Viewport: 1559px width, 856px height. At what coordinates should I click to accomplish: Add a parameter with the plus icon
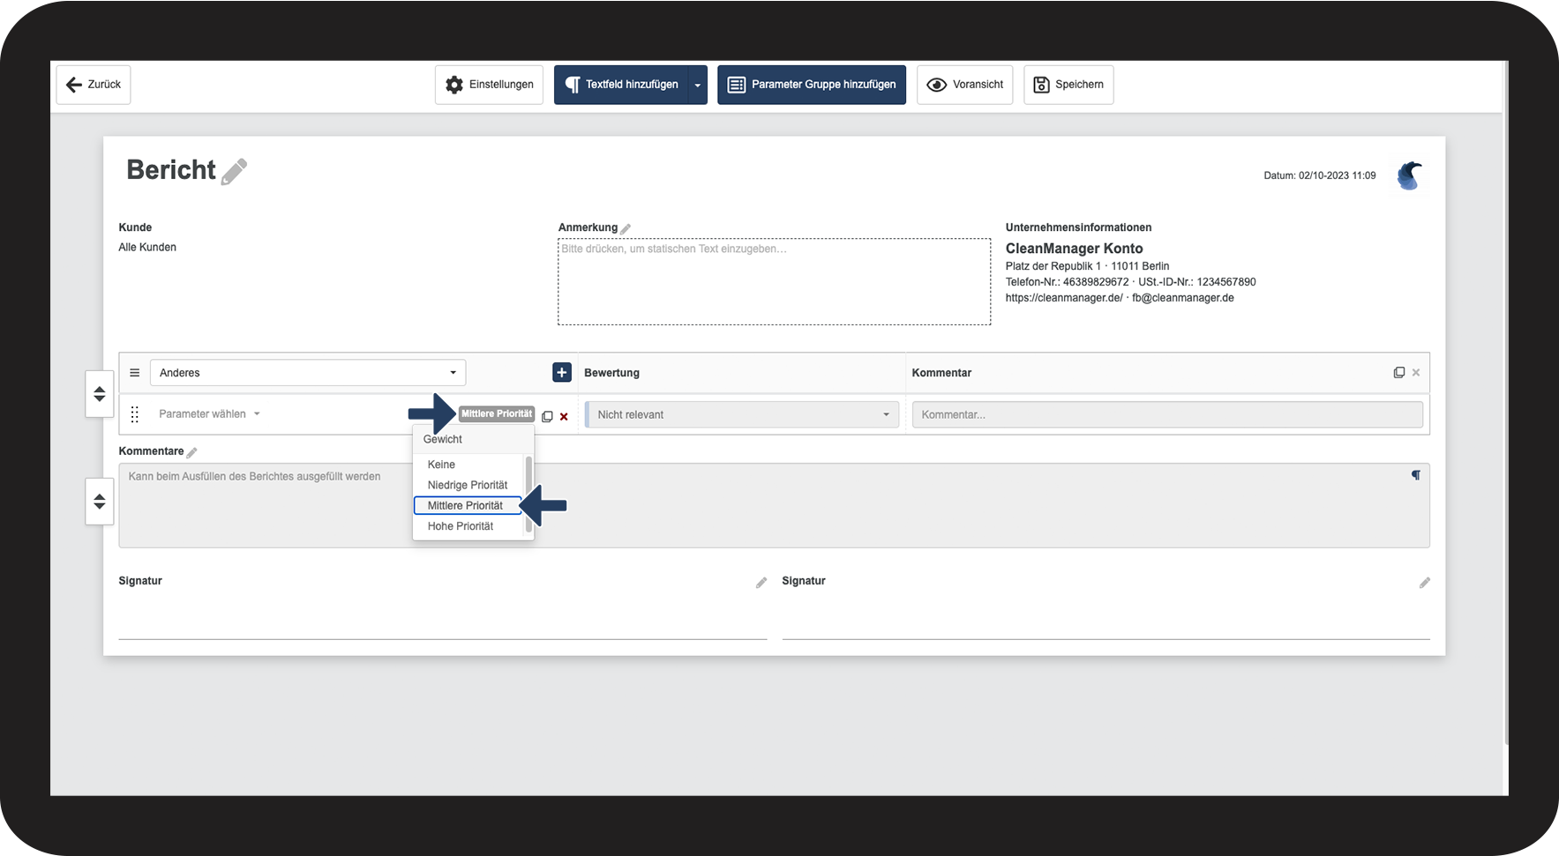[562, 373]
